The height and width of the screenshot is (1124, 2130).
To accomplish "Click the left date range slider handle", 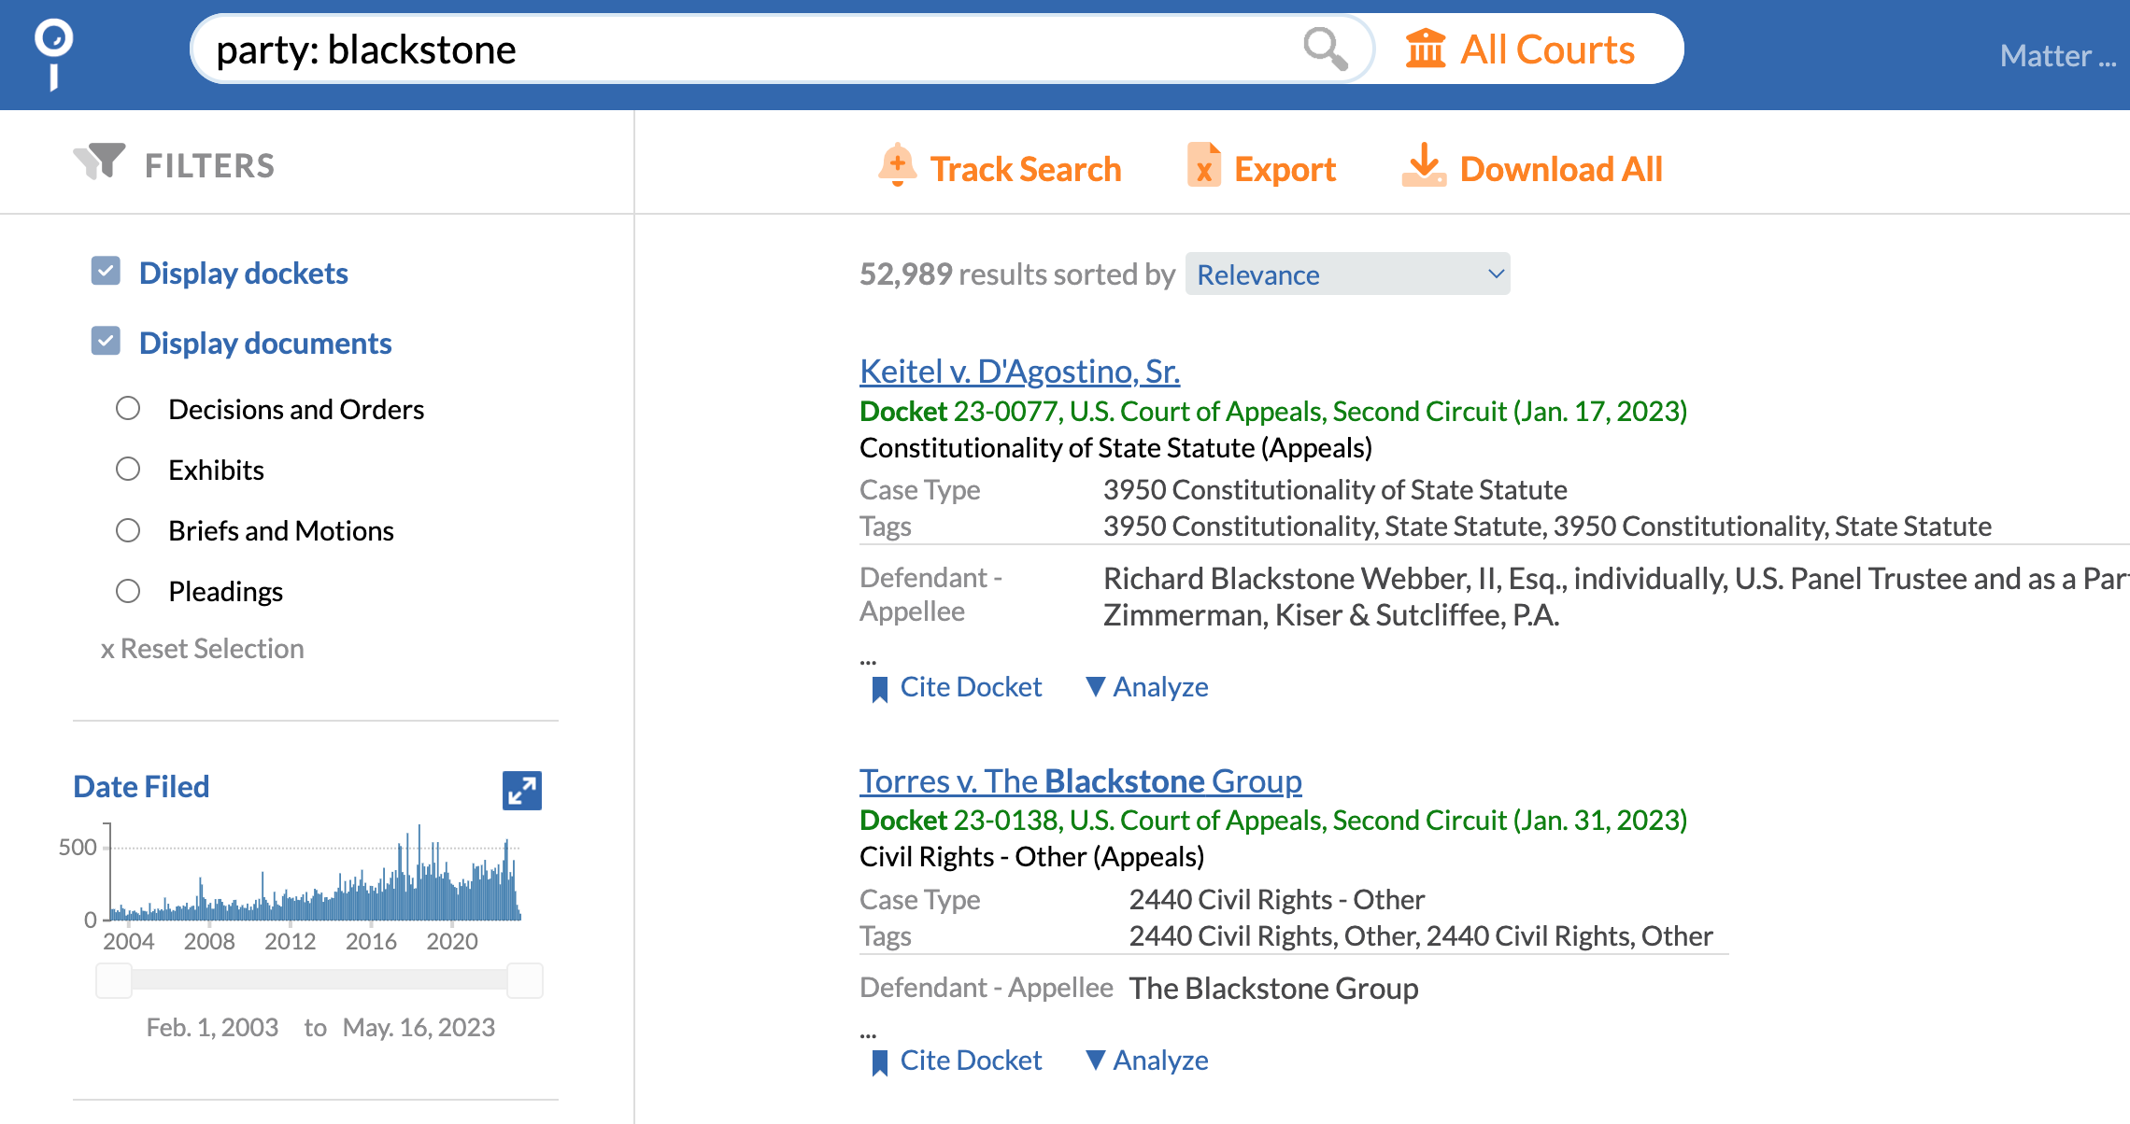I will (x=114, y=980).
